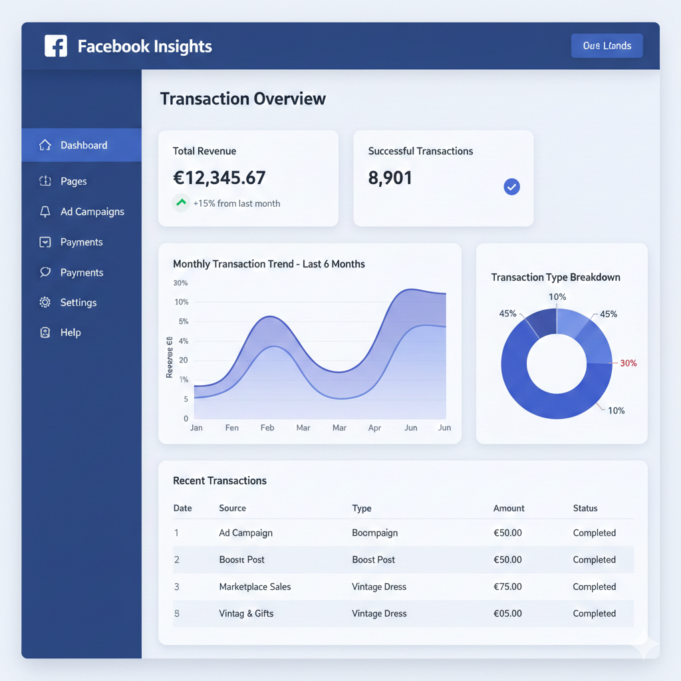Open Settings from the sidebar
The height and width of the screenshot is (681, 681).
click(x=78, y=303)
